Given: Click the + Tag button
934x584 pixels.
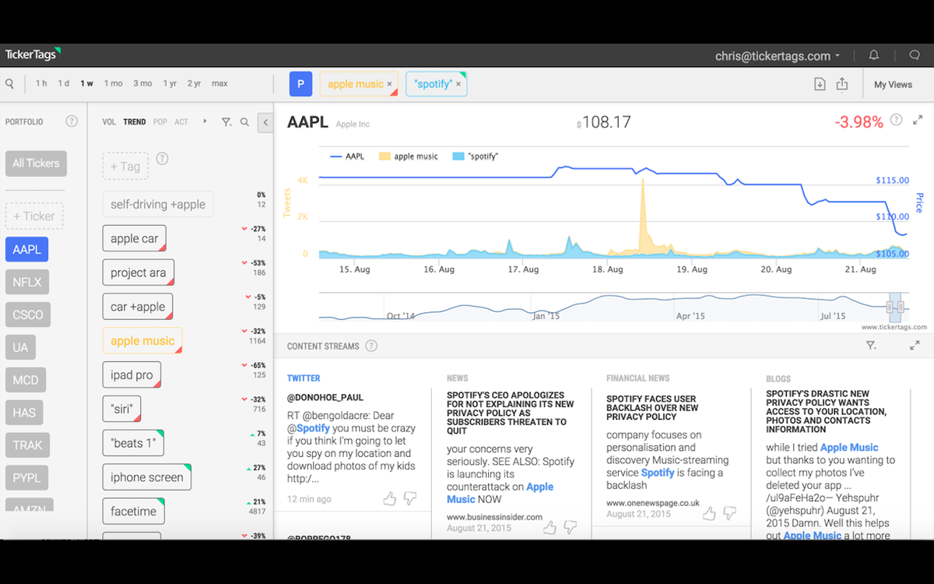Looking at the screenshot, I should click(125, 166).
